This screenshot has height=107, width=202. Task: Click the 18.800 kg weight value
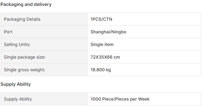(101, 70)
